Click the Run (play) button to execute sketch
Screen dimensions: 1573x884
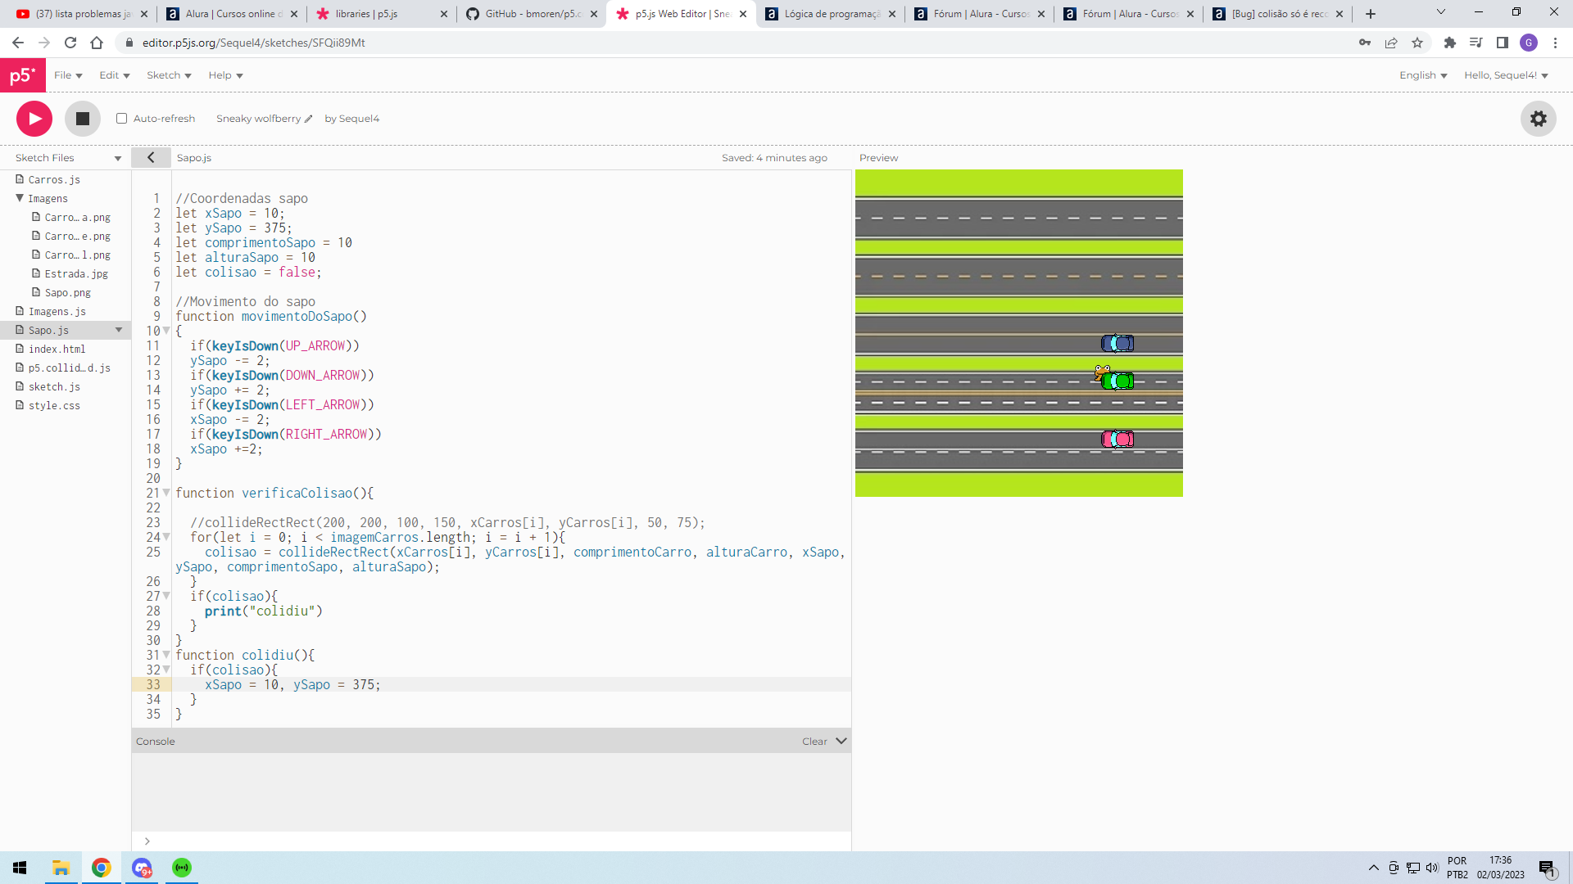click(33, 119)
